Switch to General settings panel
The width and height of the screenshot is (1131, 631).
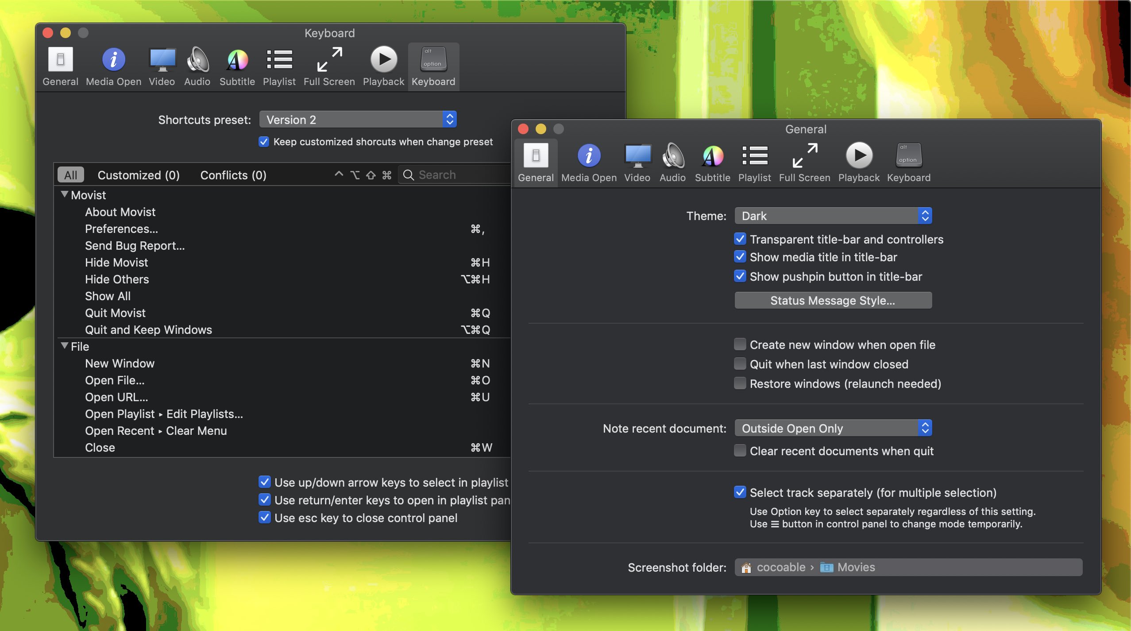[x=60, y=66]
